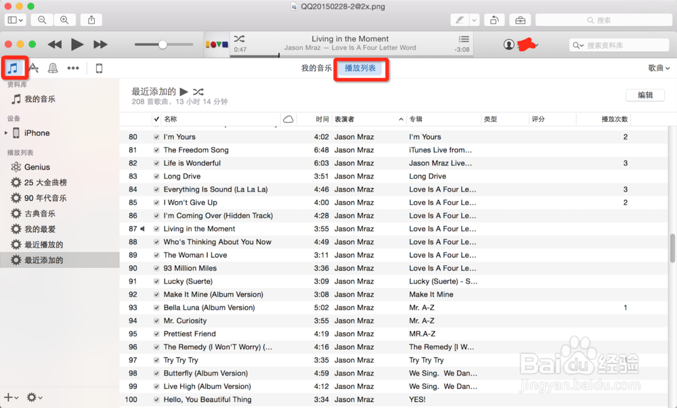Expand the iPhone device tree
Screen dimensions: 677x408
6,133
